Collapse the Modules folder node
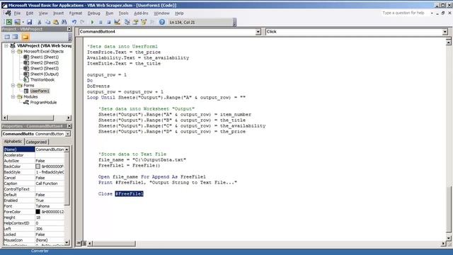The height and width of the screenshot is (255, 453). [13, 96]
